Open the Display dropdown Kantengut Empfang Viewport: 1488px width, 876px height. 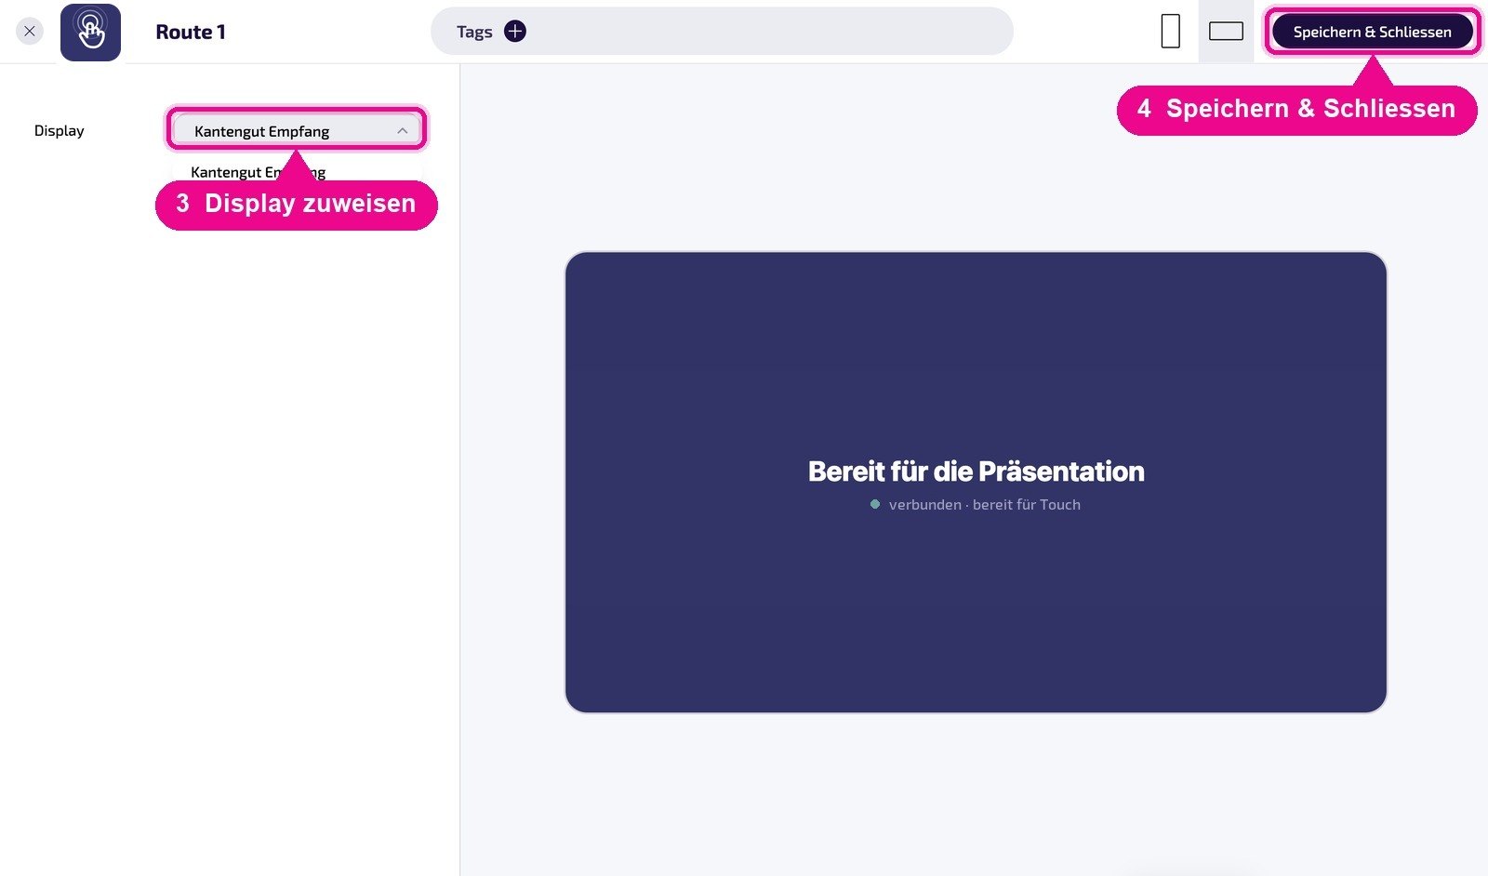pos(297,130)
